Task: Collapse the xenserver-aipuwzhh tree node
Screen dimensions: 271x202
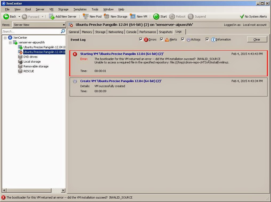Action: [10, 42]
